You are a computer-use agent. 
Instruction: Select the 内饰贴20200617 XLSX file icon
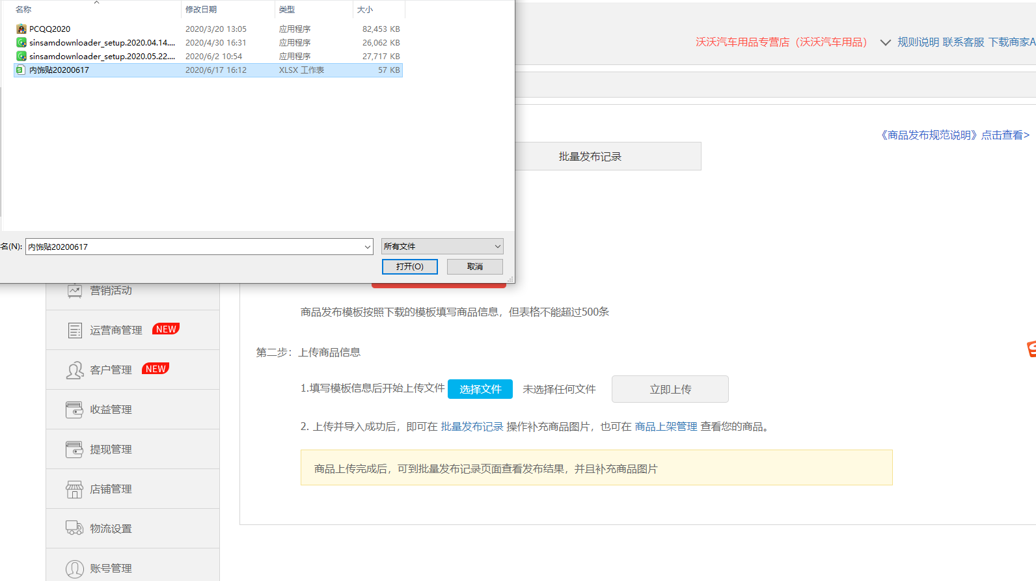coord(21,70)
